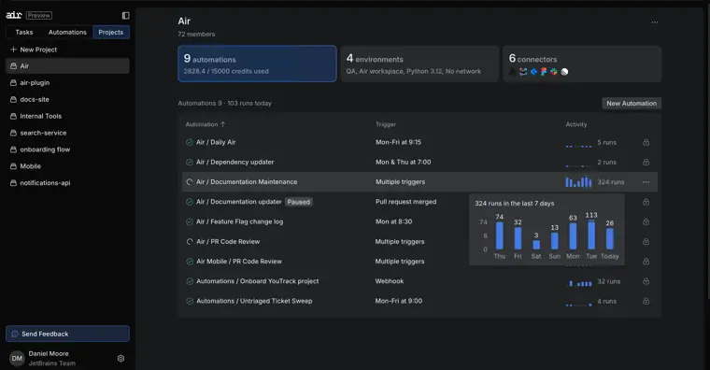
Task: Click Mon-Fri at 9:15 trigger cell
Action: tap(398, 142)
